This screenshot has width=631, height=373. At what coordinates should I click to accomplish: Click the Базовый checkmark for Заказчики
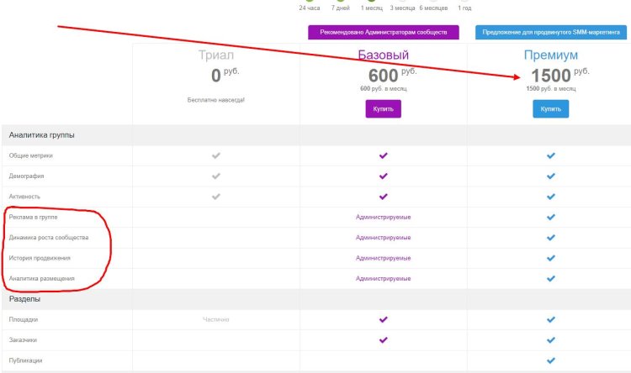pyautogui.click(x=383, y=339)
